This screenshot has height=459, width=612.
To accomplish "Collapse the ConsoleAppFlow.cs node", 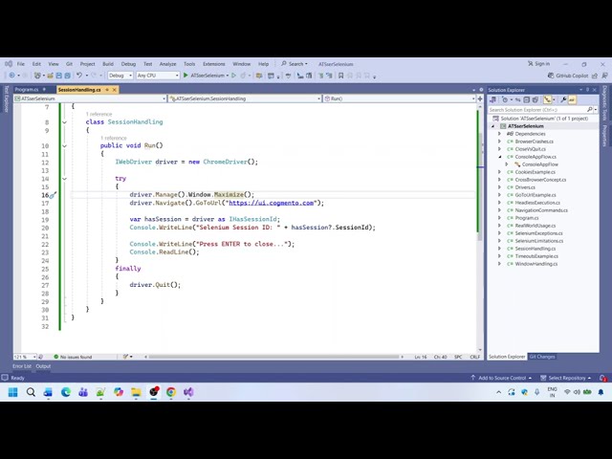I will coord(499,157).
